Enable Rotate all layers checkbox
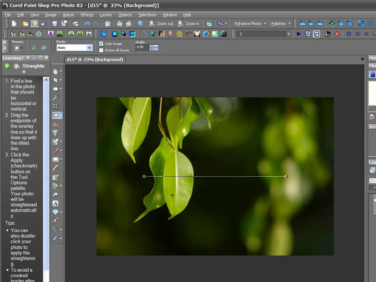Screen dimensions: 376x282 (101, 50)
